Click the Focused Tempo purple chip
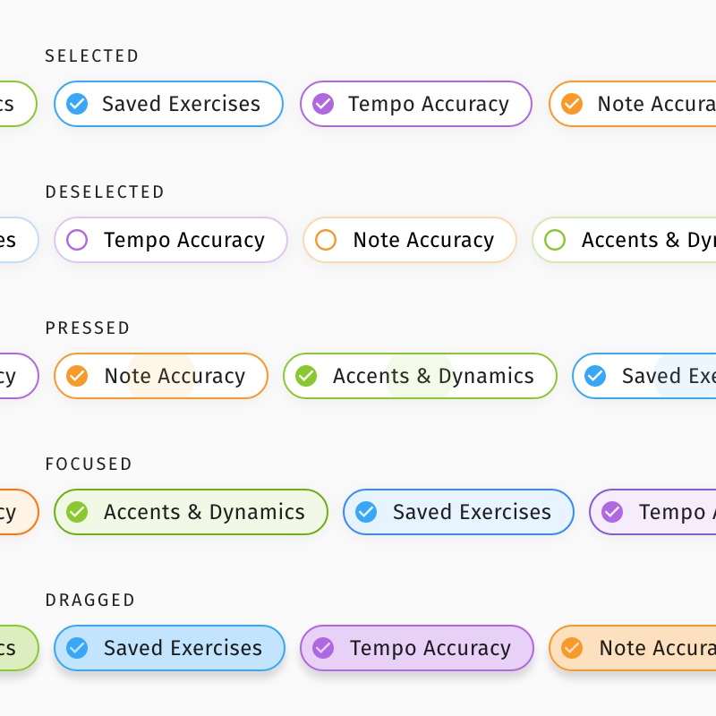 [652, 512]
